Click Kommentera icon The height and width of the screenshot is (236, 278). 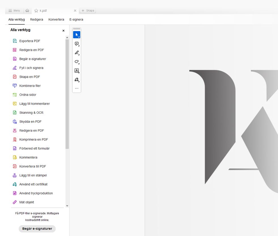(15, 157)
